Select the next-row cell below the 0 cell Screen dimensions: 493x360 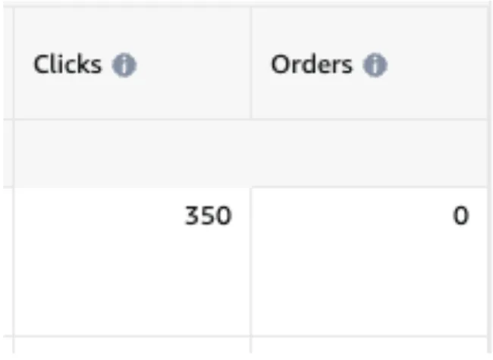point(369,346)
